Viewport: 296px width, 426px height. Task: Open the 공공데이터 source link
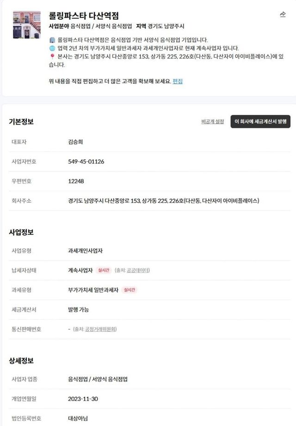(x=138, y=270)
